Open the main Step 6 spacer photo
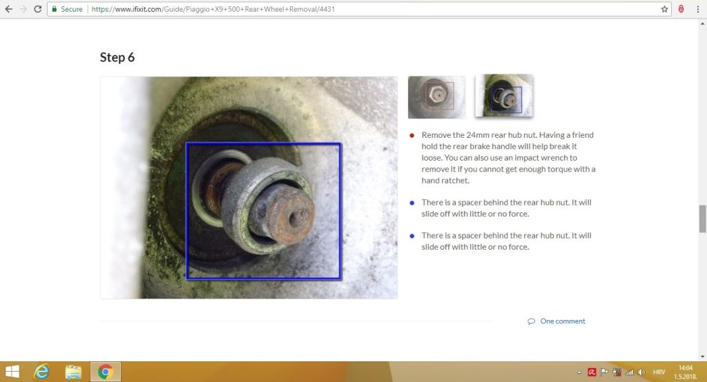Image resolution: width=707 pixels, height=382 pixels. point(249,188)
